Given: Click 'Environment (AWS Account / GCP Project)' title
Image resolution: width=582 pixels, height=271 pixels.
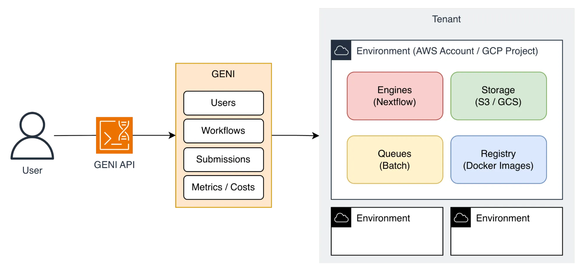Looking at the screenshot, I should [447, 51].
